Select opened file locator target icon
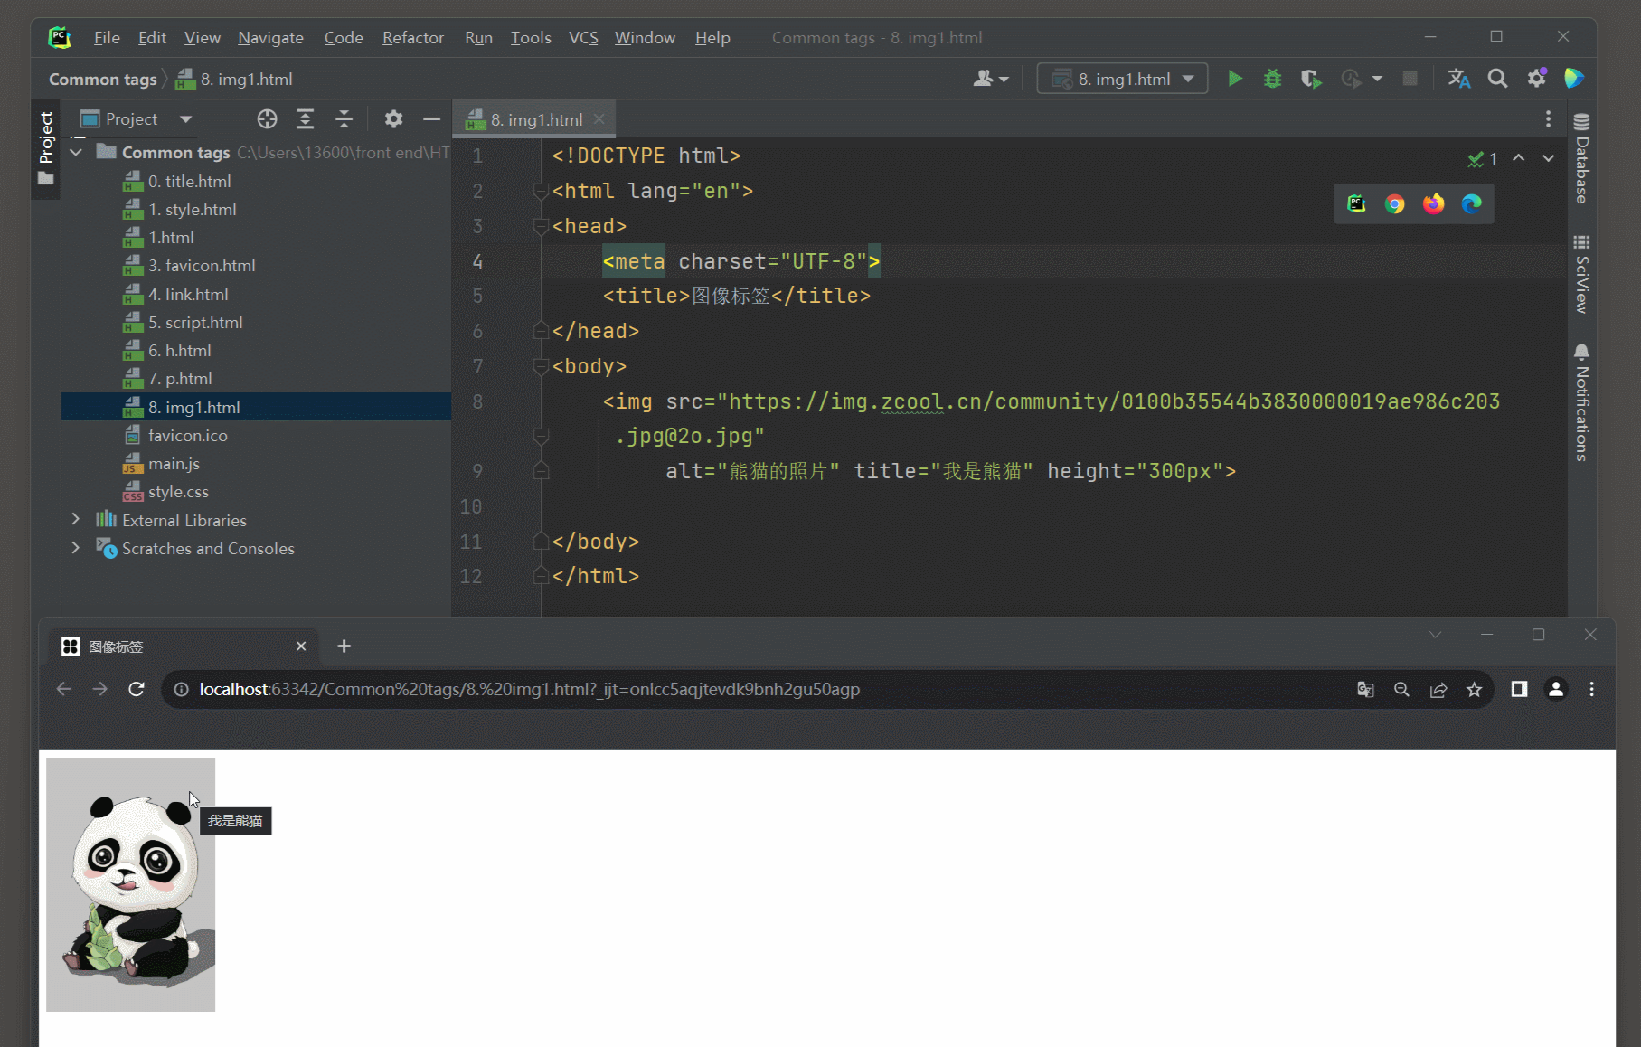The width and height of the screenshot is (1641, 1047). (x=267, y=118)
